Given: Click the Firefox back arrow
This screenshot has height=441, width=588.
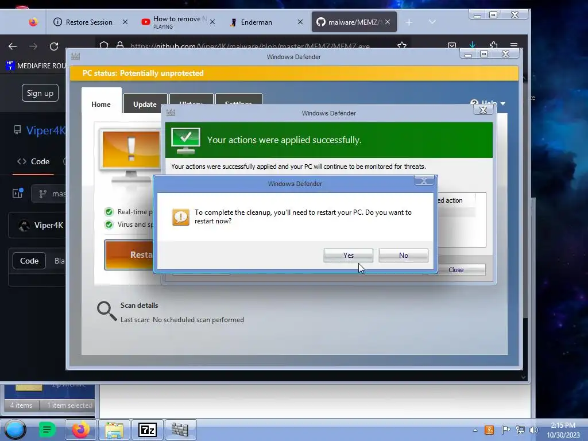Looking at the screenshot, I should point(13,46).
